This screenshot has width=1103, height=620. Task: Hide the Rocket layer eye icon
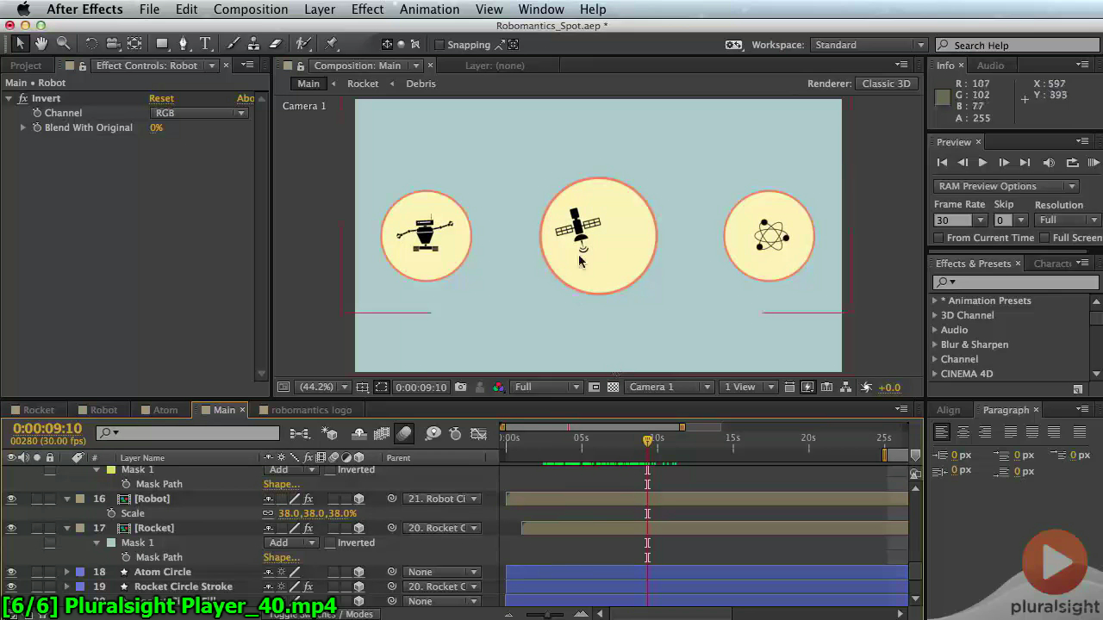click(11, 528)
